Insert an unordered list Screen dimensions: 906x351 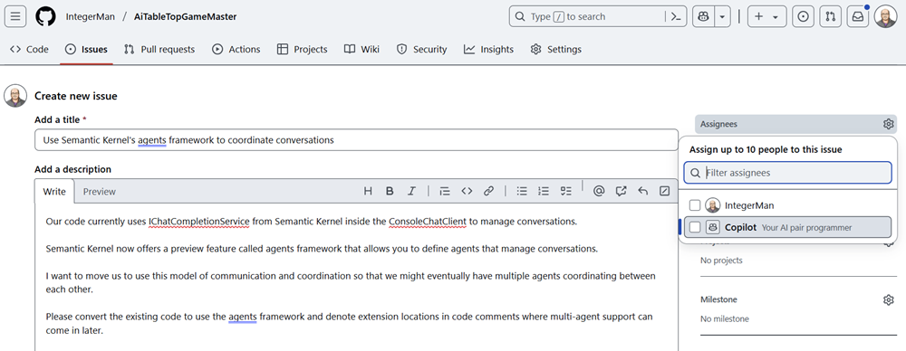click(x=522, y=191)
